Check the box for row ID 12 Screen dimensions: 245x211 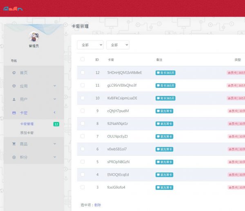(x=82, y=72)
